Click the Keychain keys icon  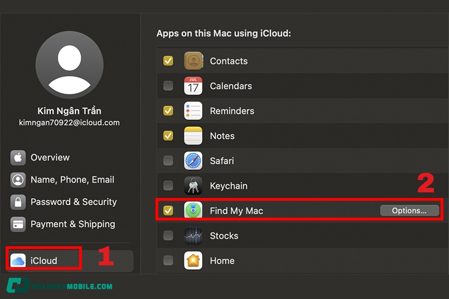point(193,186)
